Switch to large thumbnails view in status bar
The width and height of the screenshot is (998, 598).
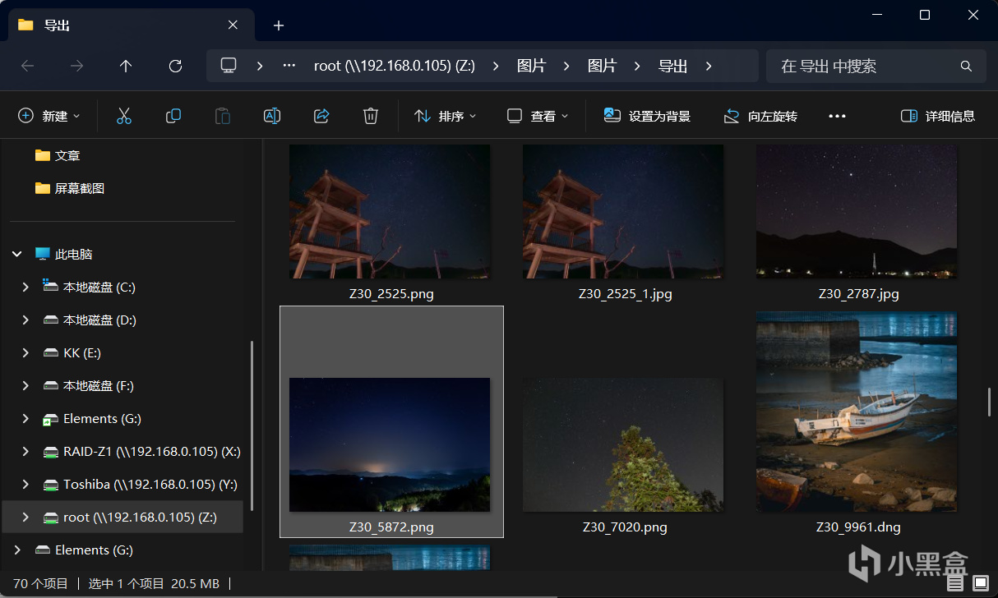981,583
